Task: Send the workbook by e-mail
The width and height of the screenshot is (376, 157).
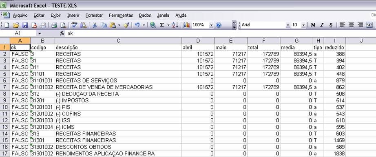Action: click(43, 25)
